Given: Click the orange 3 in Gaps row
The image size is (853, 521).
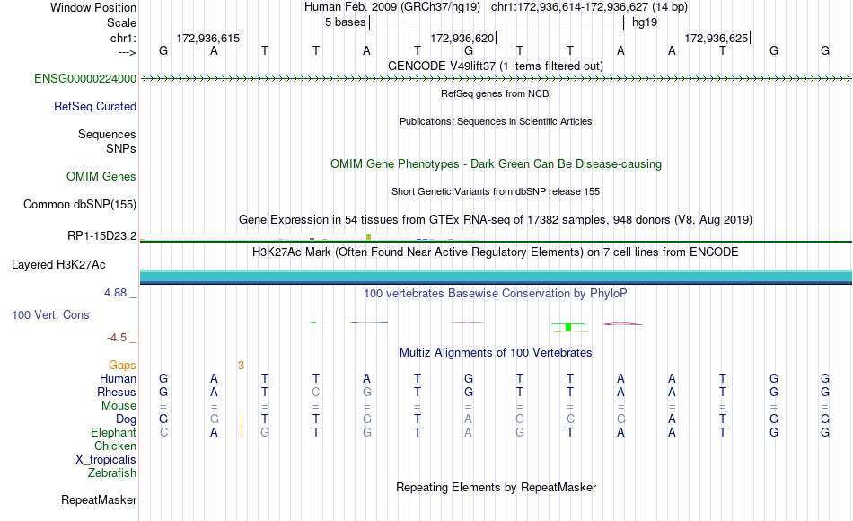Looking at the screenshot, I should pos(241,366).
